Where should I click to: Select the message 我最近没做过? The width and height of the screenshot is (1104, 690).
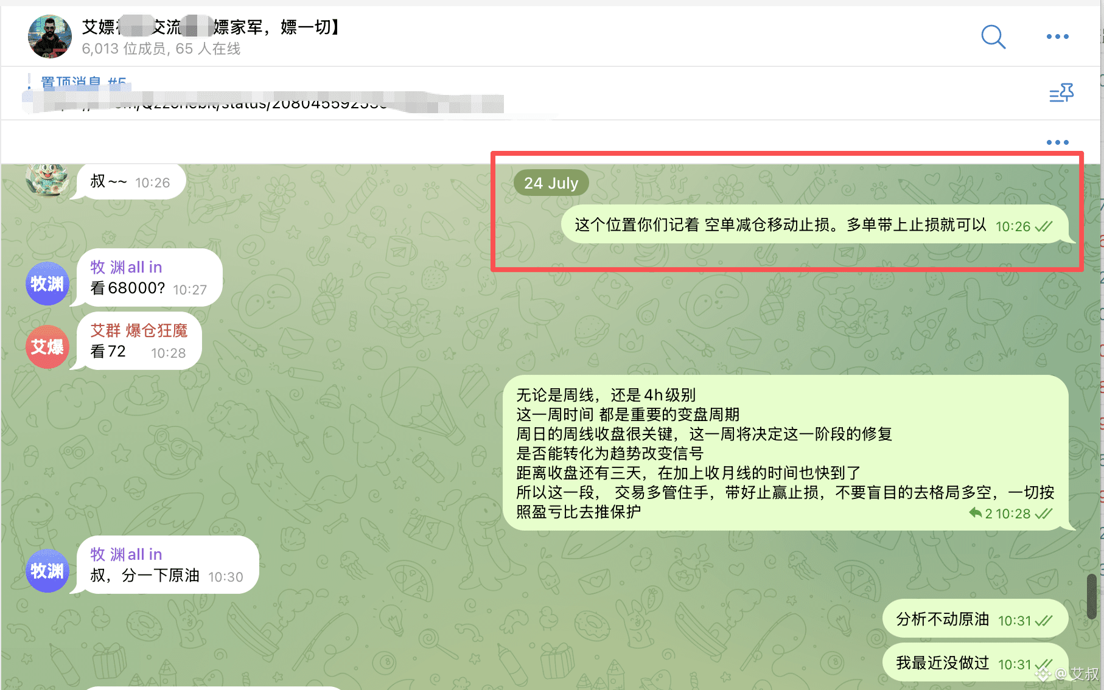pyautogui.click(x=975, y=663)
